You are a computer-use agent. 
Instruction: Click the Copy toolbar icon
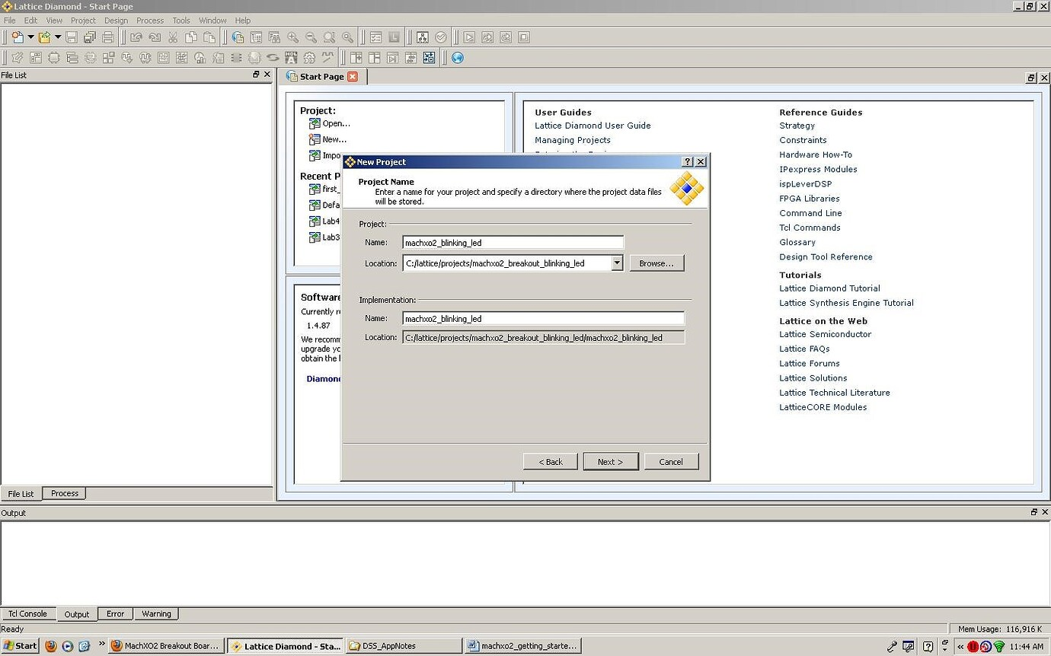point(191,37)
